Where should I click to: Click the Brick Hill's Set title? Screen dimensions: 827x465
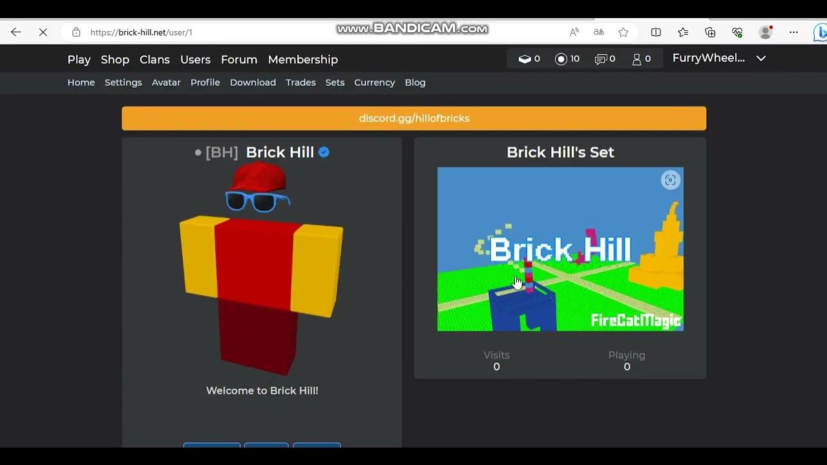click(x=560, y=152)
